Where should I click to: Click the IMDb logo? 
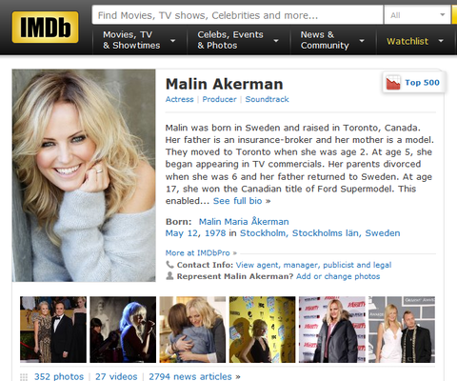(x=45, y=27)
